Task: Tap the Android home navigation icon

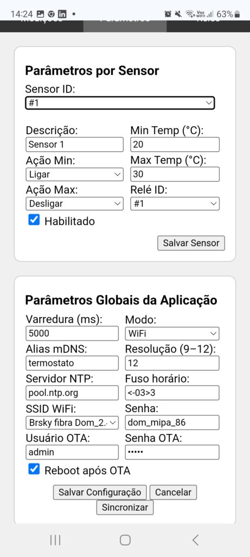Action: pyautogui.click(x=125, y=540)
